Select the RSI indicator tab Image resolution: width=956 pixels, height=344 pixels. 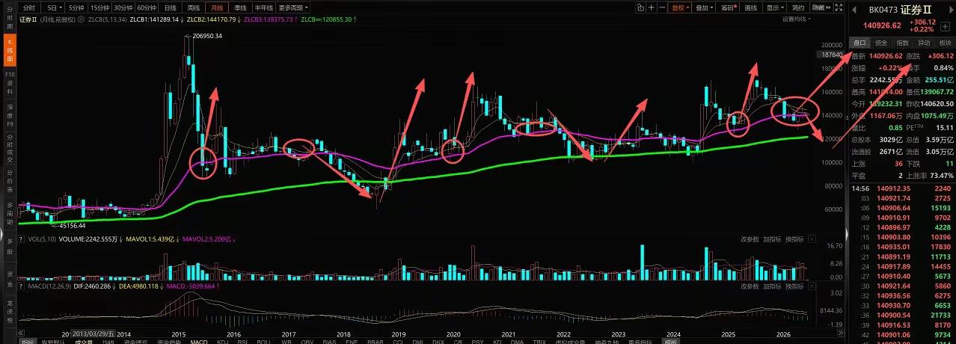click(242, 341)
